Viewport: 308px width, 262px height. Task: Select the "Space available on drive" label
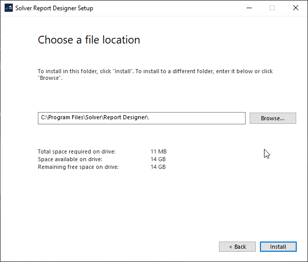pyautogui.click(x=70, y=160)
